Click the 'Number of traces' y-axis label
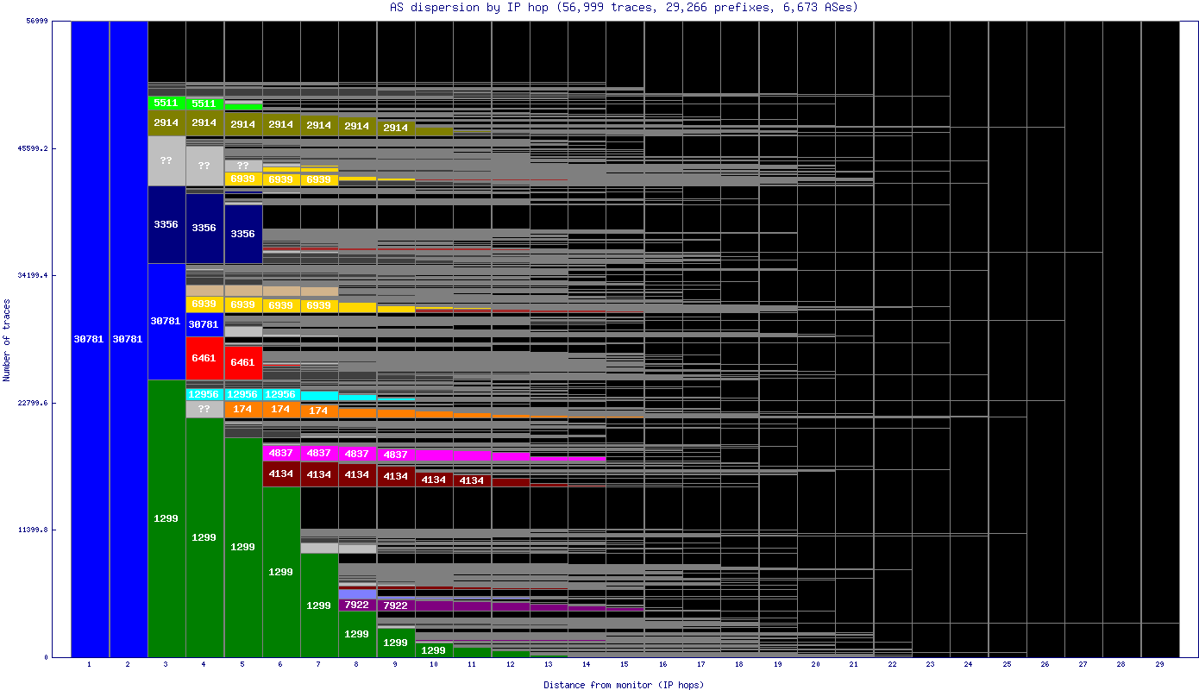The height and width of the screenshot is (690, 1199). [x=7, y=340]
